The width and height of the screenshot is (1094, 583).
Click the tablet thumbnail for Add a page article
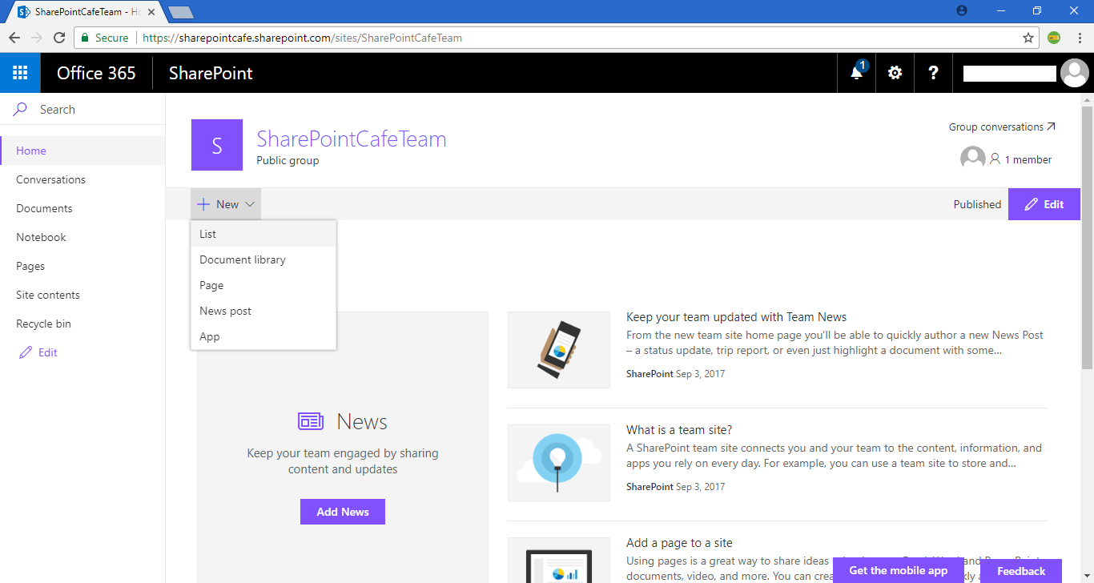(559, 561)
